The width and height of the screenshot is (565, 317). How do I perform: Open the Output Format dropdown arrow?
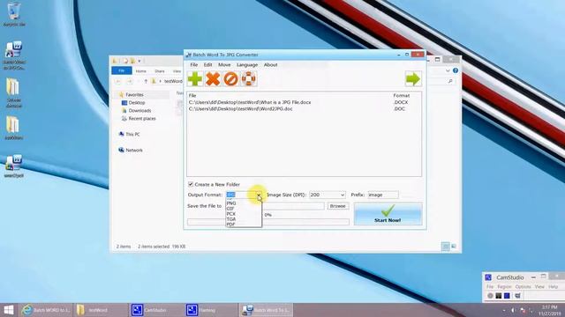(259, 195)
